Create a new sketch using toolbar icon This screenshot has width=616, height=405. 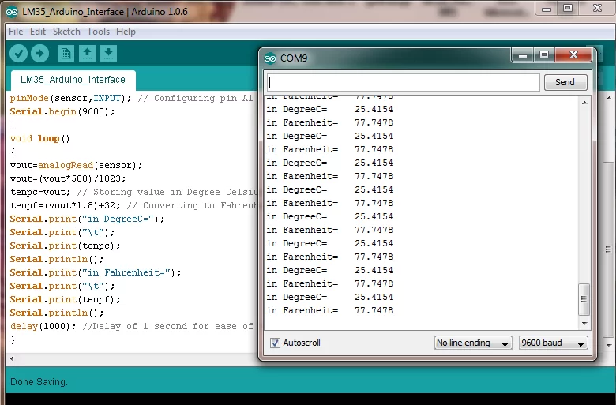(x=66, y=54)
